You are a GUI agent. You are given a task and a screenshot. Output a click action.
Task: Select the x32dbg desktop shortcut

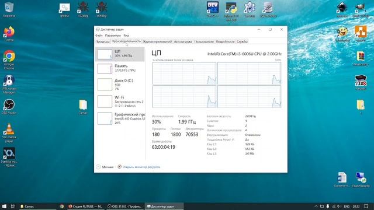coord(83,9)
